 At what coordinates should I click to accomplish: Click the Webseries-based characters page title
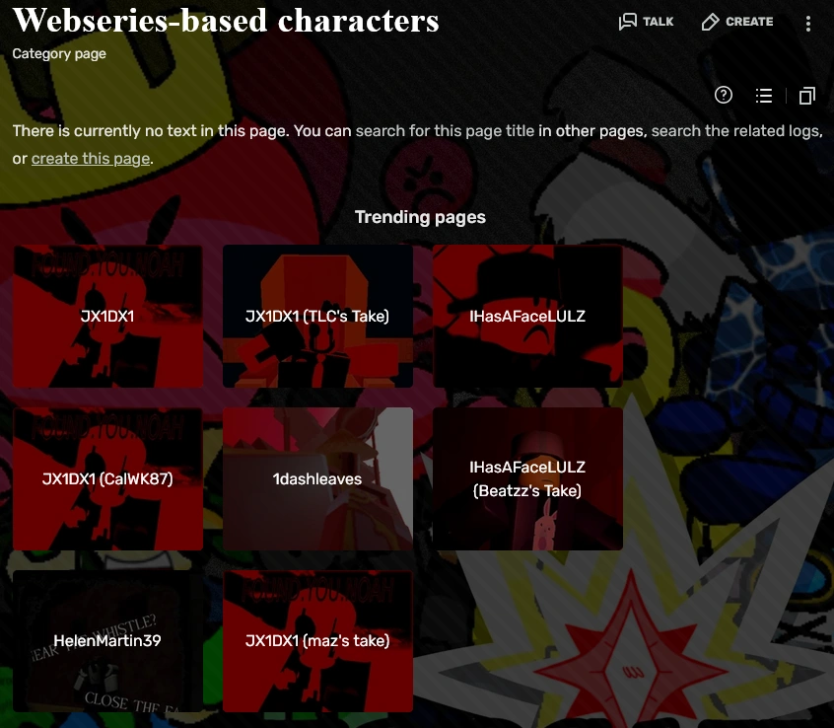pos(226,20)
